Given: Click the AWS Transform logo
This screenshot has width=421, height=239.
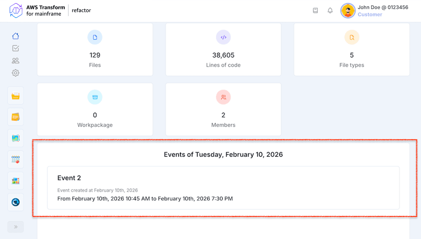Looking at the screenshot, I should coord(16,10).
